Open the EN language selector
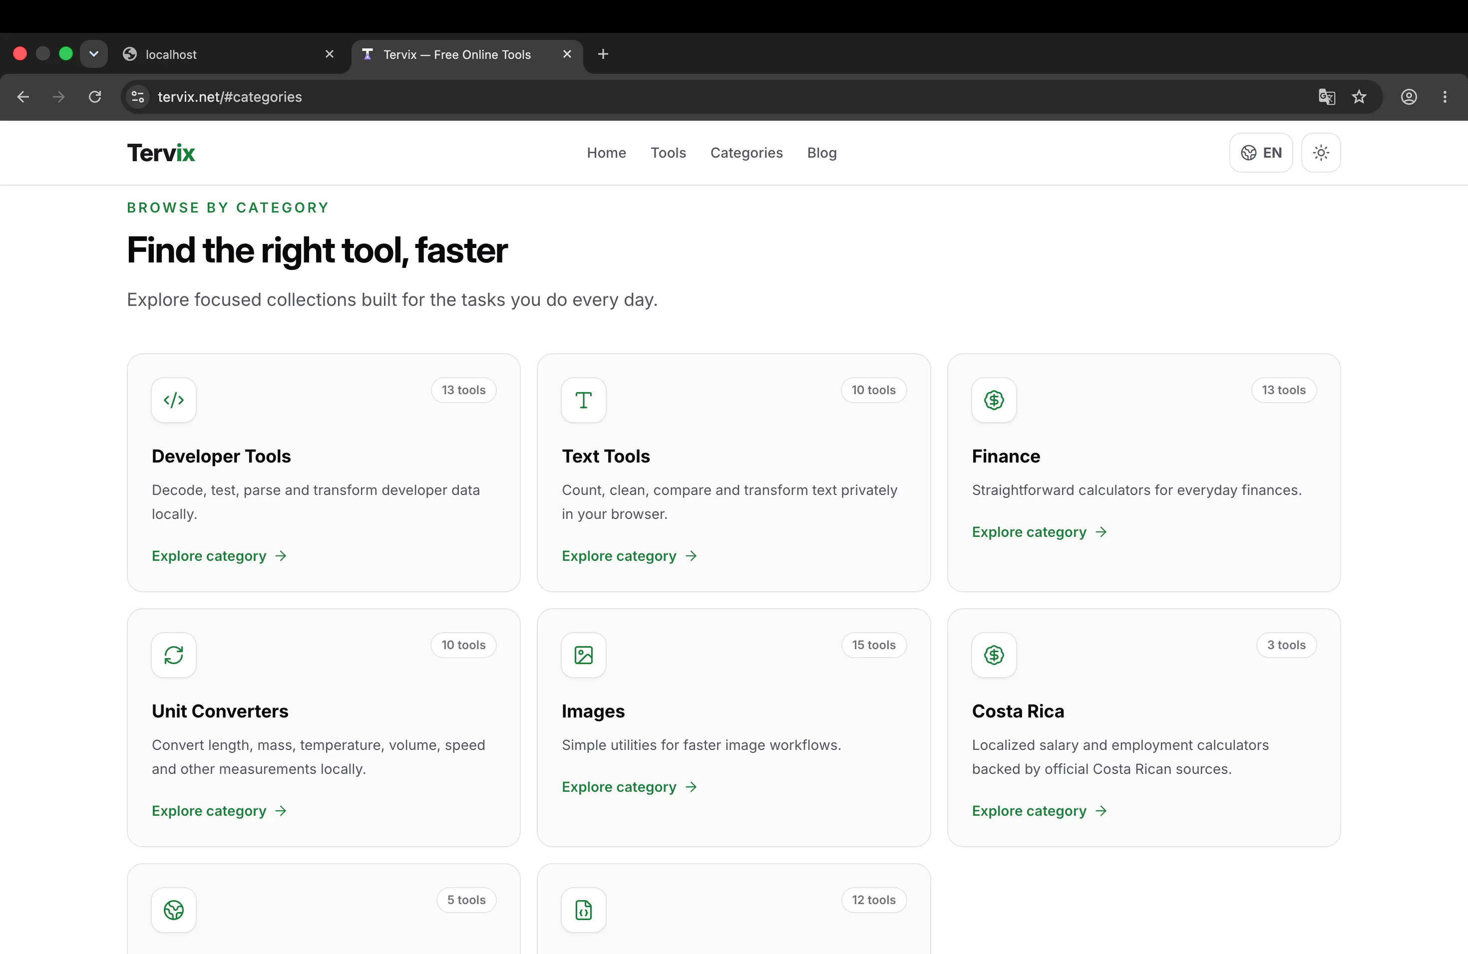Screen dimensions: 1468x954 coord(1261,153)
